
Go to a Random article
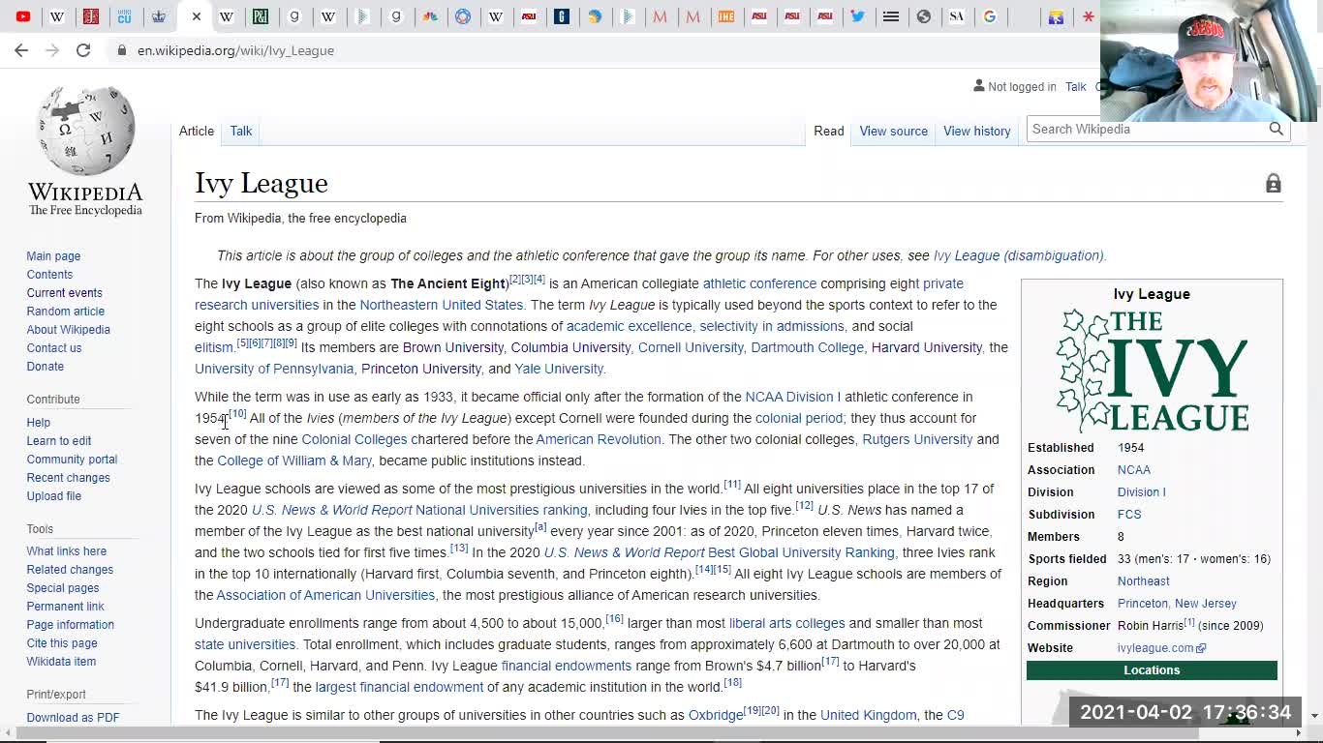(65, 312)
